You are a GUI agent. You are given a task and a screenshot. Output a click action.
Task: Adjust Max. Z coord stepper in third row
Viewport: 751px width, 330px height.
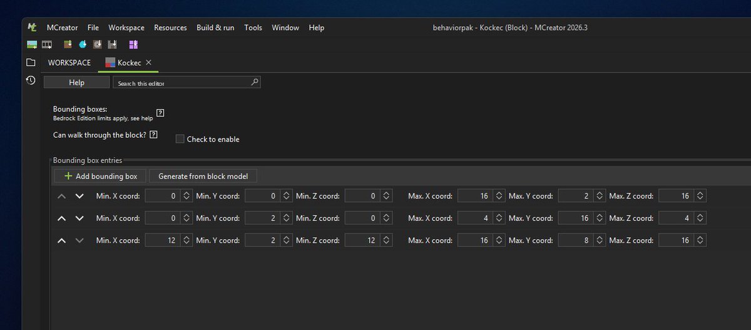tap(700, 240)
